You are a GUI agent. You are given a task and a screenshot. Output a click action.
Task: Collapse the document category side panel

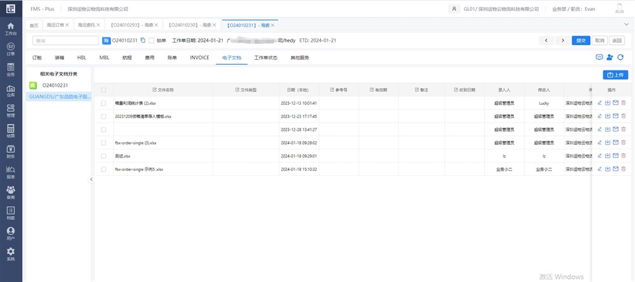point(91,180)
